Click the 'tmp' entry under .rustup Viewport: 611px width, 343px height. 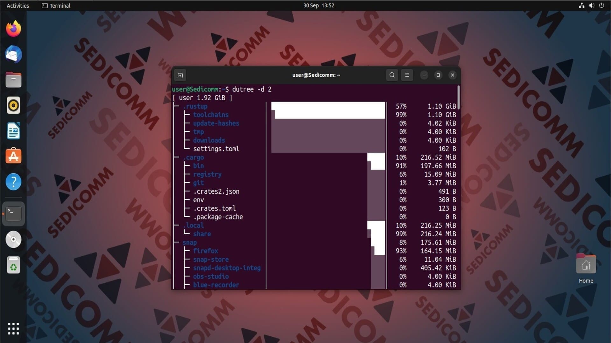pyautogui.click(x=198, y=132)
